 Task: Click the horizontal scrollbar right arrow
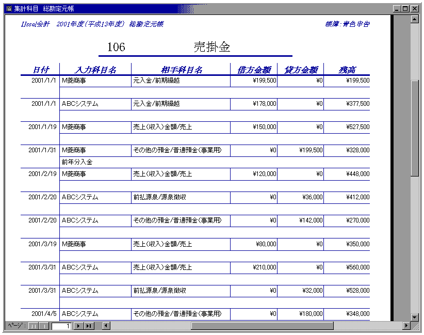pos(406,326)
